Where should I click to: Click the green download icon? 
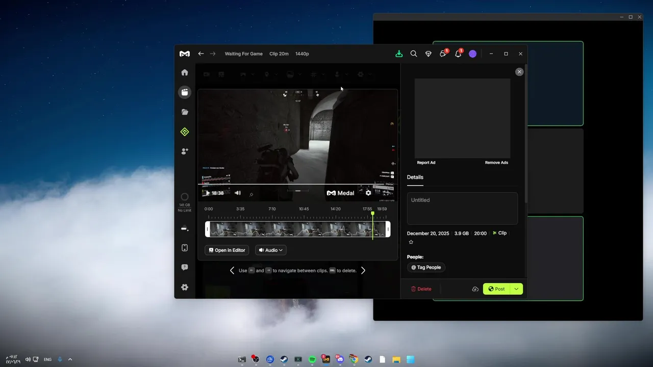coord(399,54)
